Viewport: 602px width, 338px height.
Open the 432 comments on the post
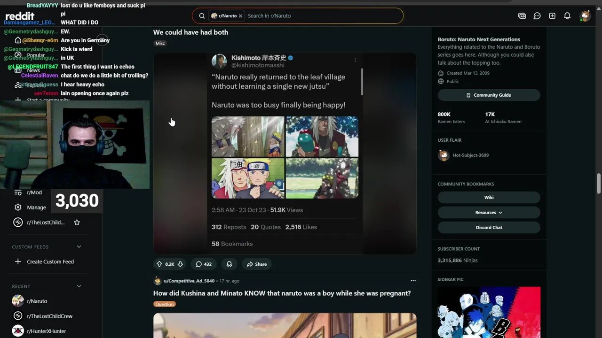click(x=204, y=264)
